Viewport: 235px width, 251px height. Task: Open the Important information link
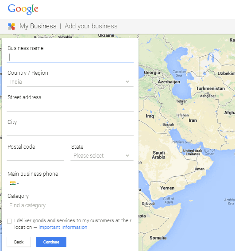click(x=63, y=227)
